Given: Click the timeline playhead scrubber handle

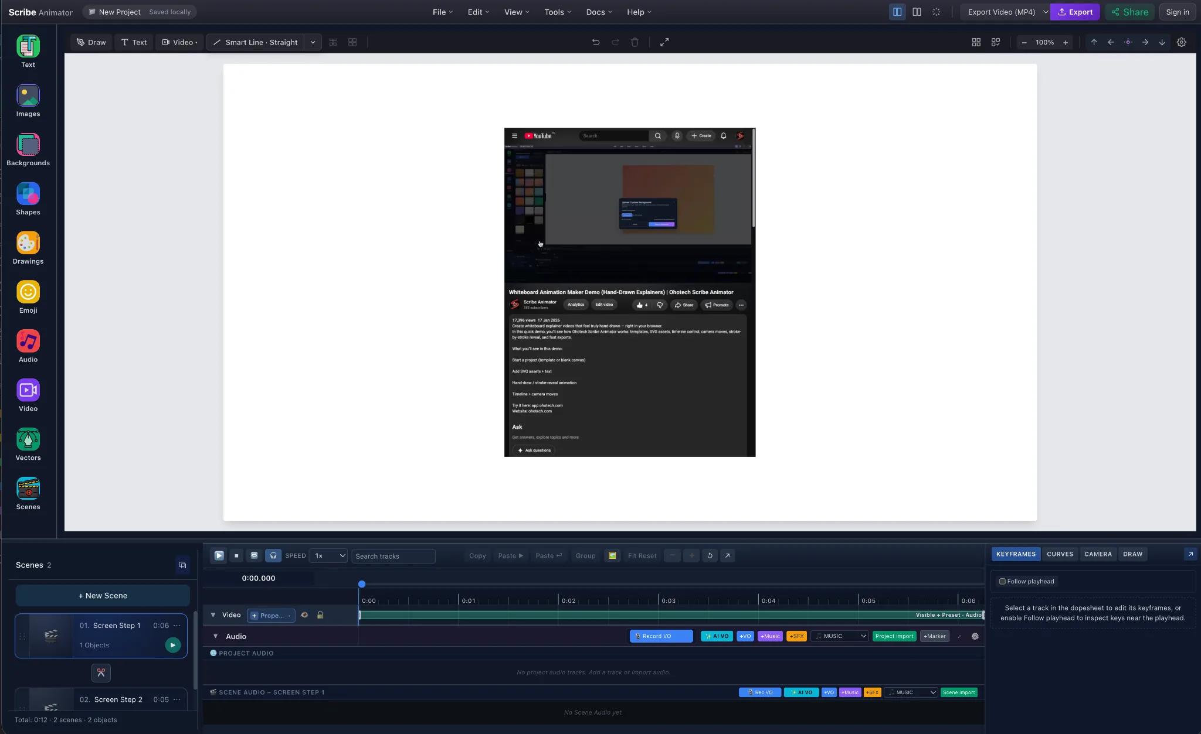Looking at the screenshot, I should (x=362, y=584).
